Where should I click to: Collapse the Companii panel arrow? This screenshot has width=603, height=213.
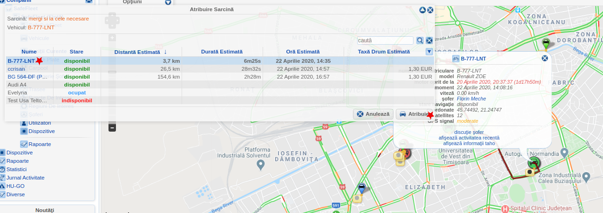88,1
